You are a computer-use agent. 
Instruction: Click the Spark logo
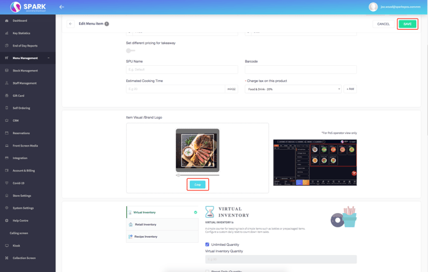pos(28,7)
